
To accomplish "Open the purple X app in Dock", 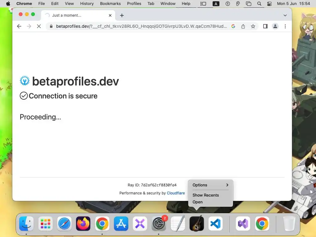I will [x=140, y=223].
